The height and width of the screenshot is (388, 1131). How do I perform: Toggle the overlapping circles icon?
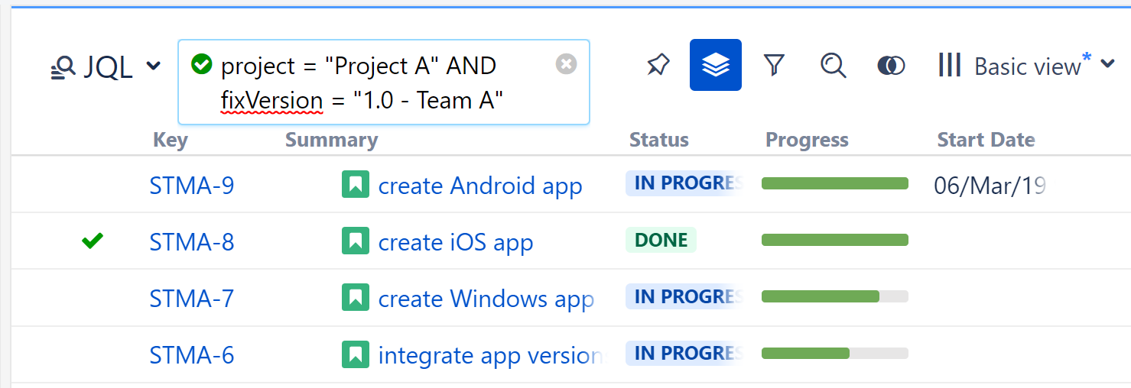coord(891,66)
